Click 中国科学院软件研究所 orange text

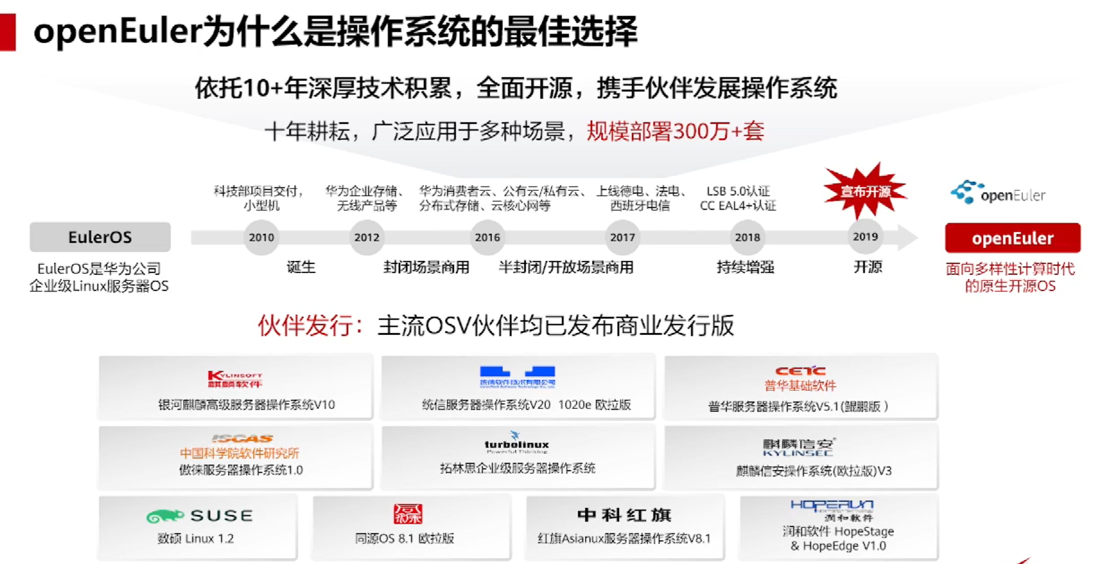tap(239, 453)
